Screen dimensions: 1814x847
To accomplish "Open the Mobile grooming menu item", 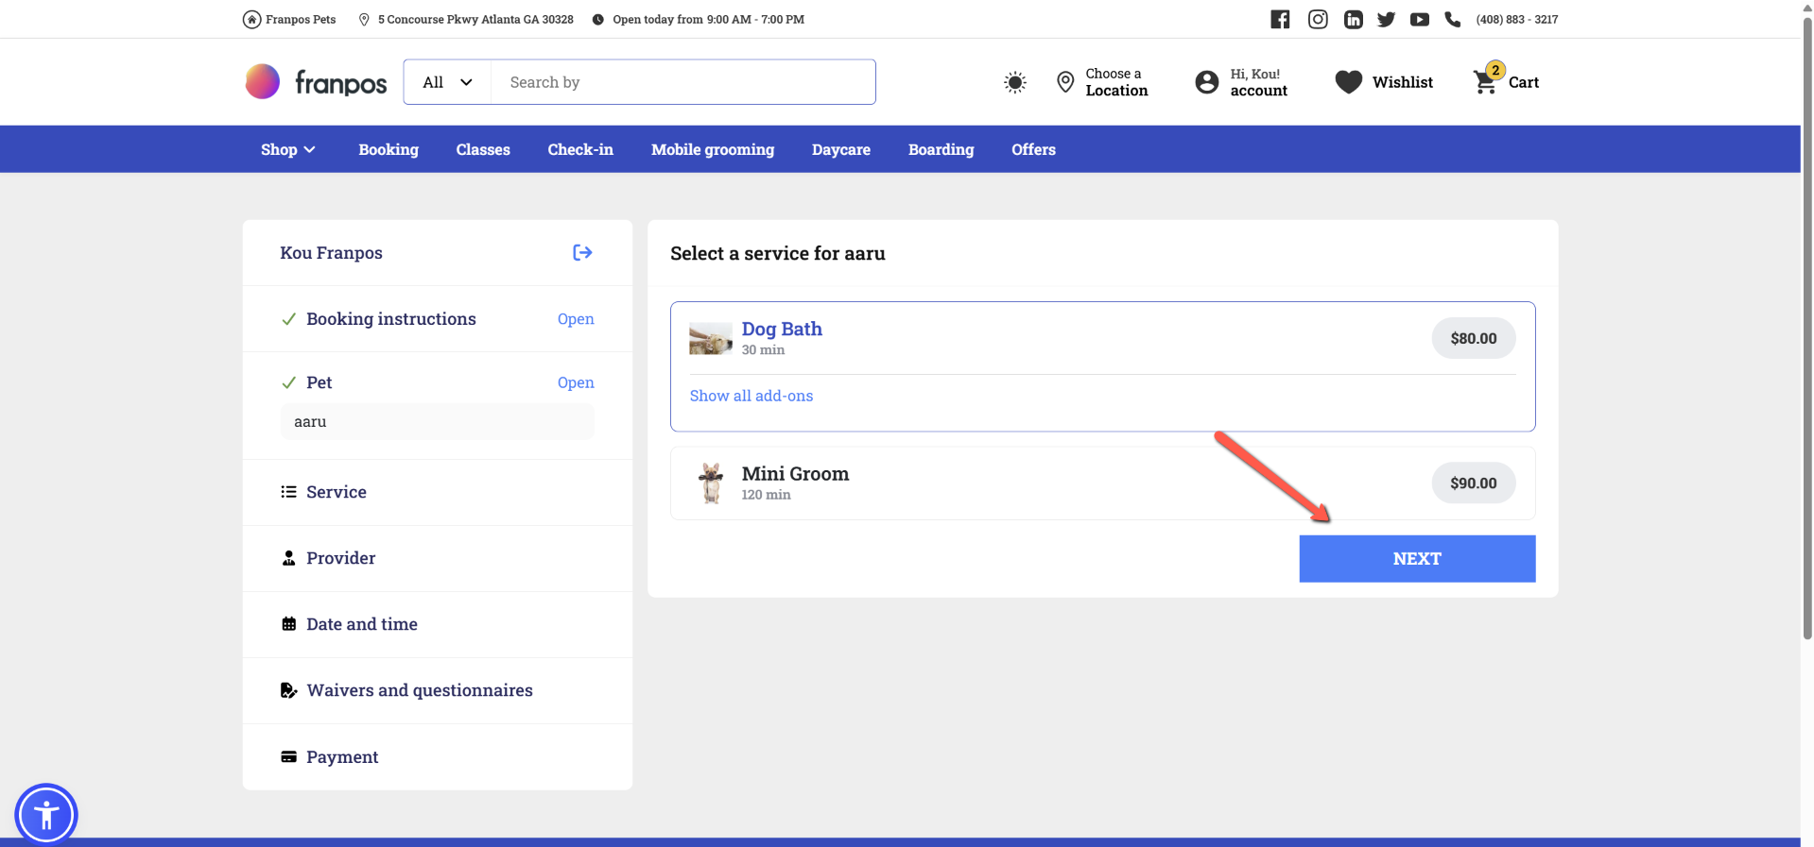I will [712, 149].
